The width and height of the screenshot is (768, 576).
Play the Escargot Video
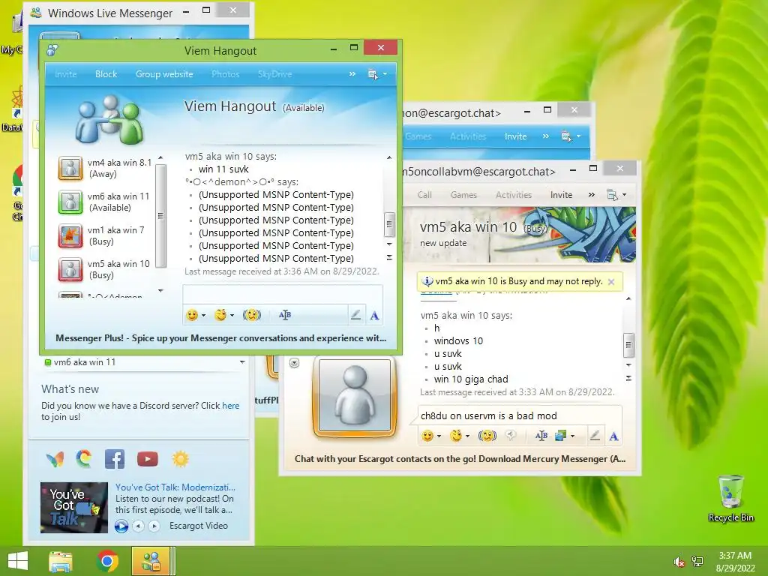(121, 526)
